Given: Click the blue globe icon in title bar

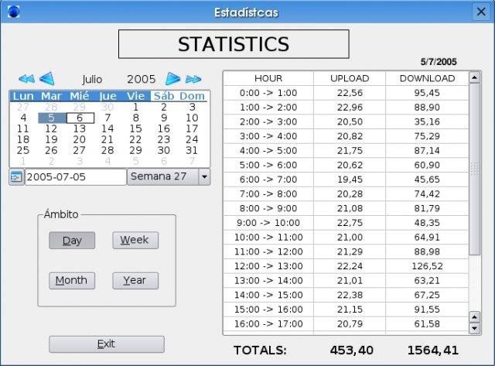Looking at the screenshot, I should (x=13, y=12).
